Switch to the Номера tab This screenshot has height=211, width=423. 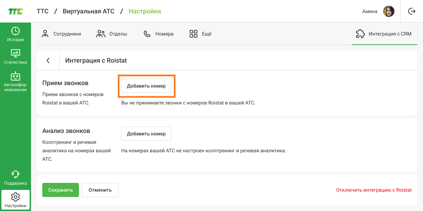[x=158, y=34]
